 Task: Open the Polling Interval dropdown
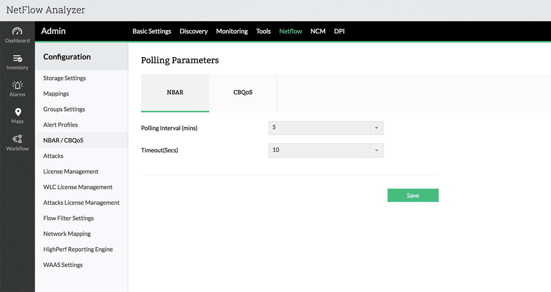(376, 128)
